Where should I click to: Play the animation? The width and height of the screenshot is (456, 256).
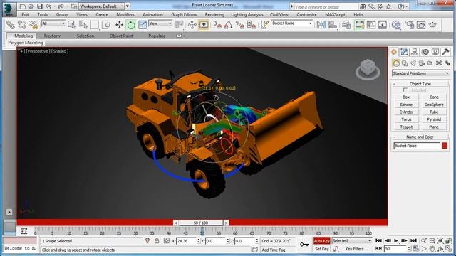[396, 240]
